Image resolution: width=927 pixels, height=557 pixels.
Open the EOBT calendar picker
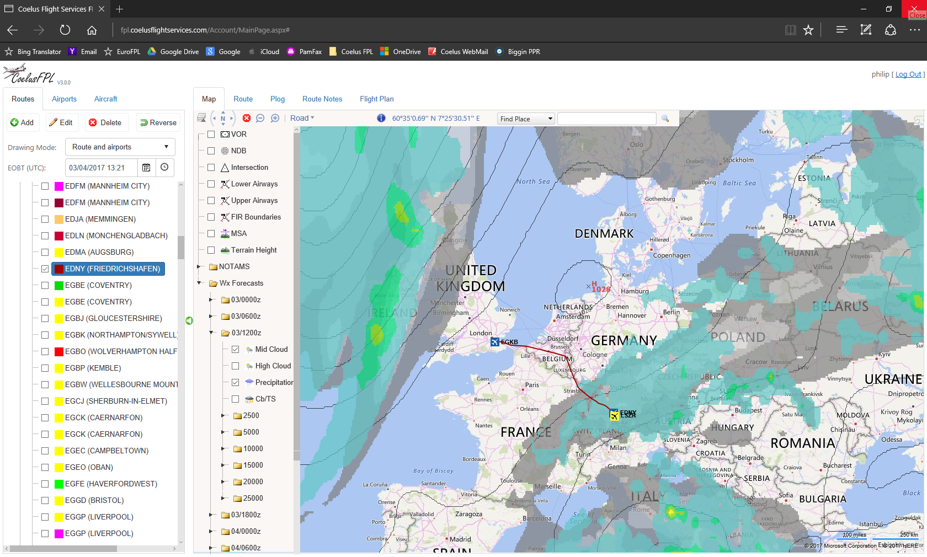pyautogui.click(x=146, y=168)
